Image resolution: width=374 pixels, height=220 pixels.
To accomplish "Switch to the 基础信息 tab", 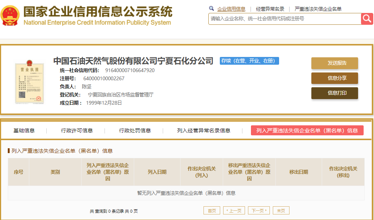I will click(x=24, y=131).
